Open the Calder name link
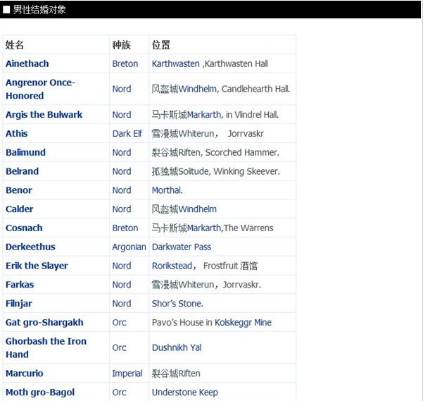The width and height of the screenshot is (423, 401). pyautogui.click(x=20, y=209)
